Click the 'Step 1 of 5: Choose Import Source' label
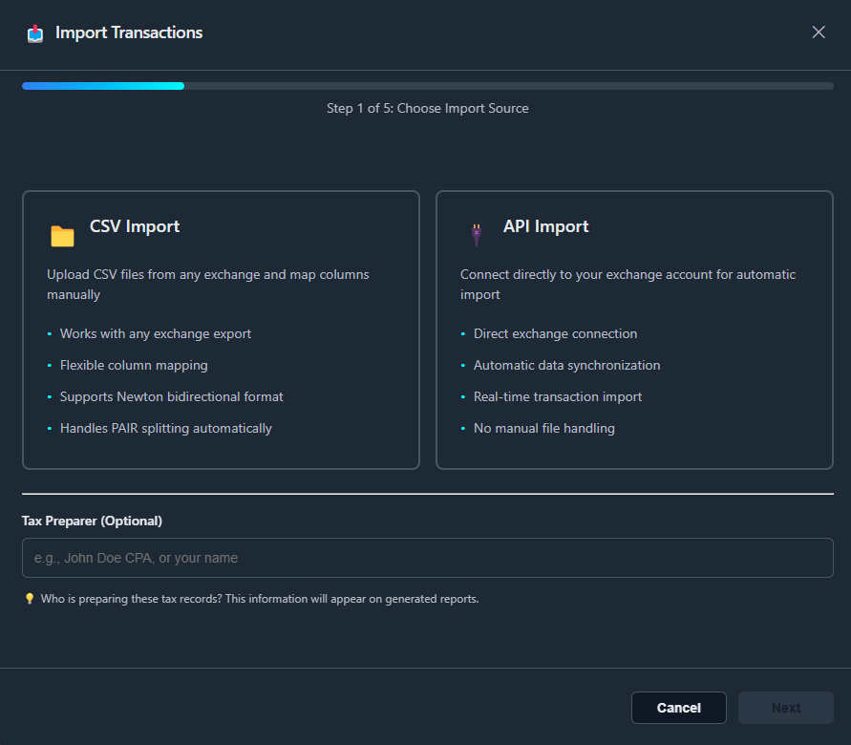The height and width of the screenshot is (745, 851). [427, 108]
